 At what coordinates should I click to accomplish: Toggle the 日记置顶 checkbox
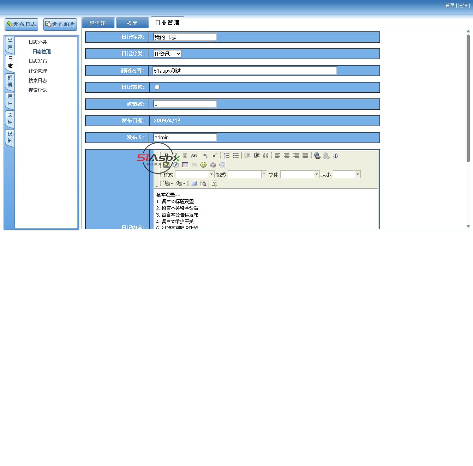tap(157, 87)
